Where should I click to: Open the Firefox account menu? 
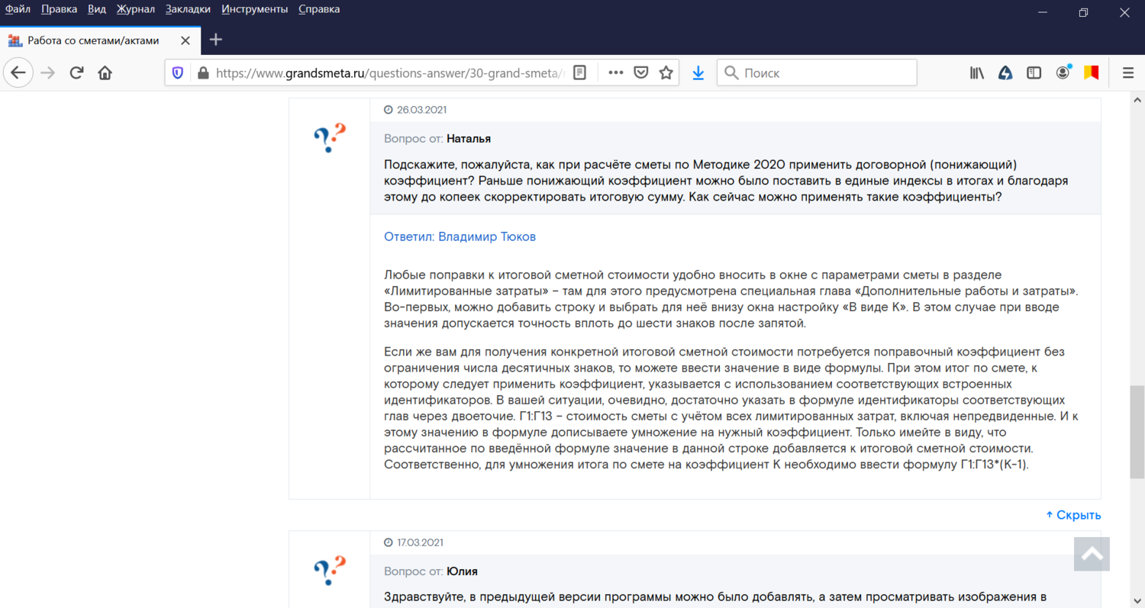(x=1063, y=72)
